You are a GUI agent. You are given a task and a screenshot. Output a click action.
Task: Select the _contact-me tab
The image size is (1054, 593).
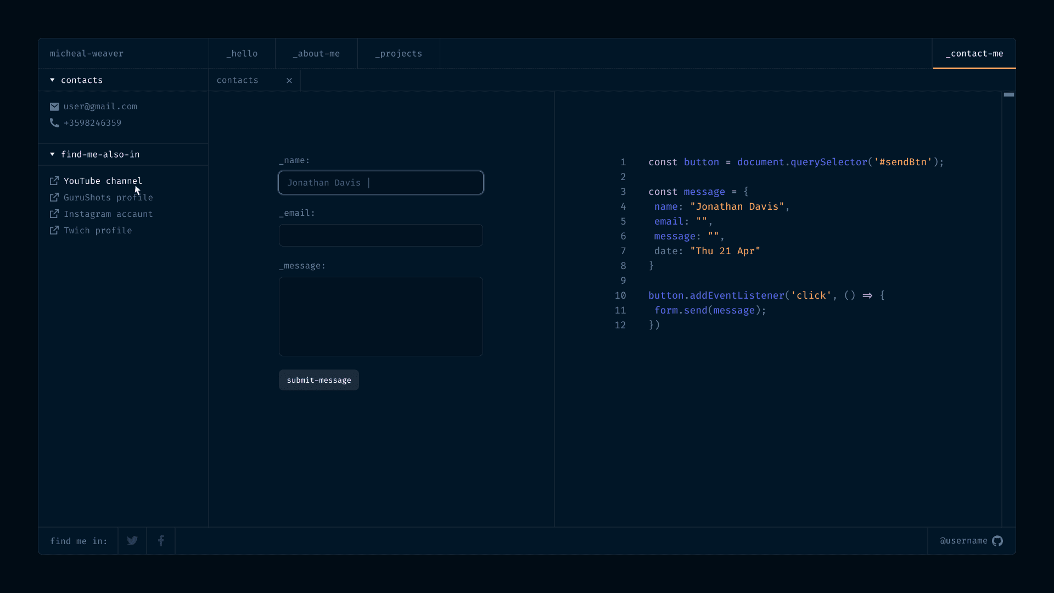click(974, 53)
